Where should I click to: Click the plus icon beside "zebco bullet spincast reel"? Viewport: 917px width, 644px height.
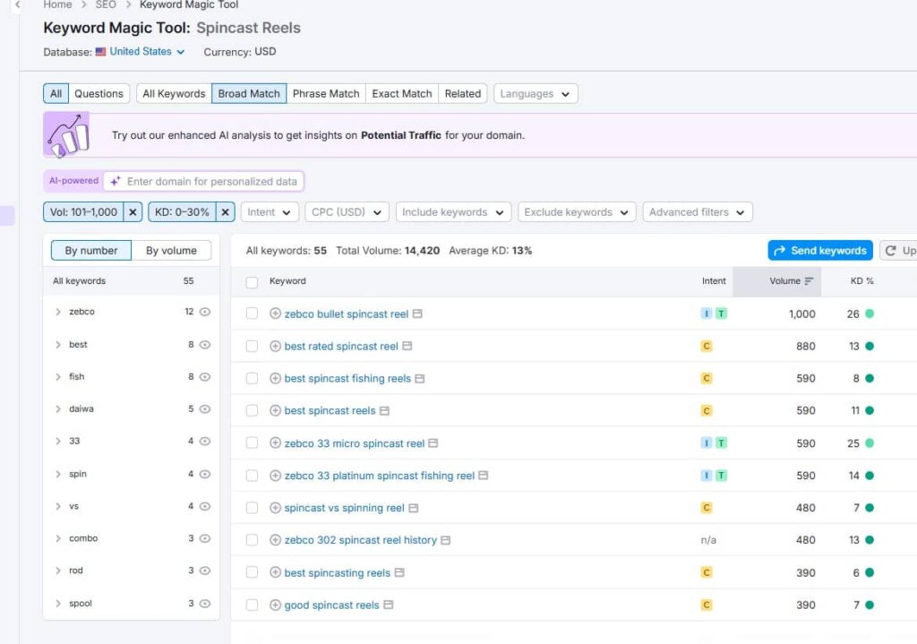click(275, 313)
